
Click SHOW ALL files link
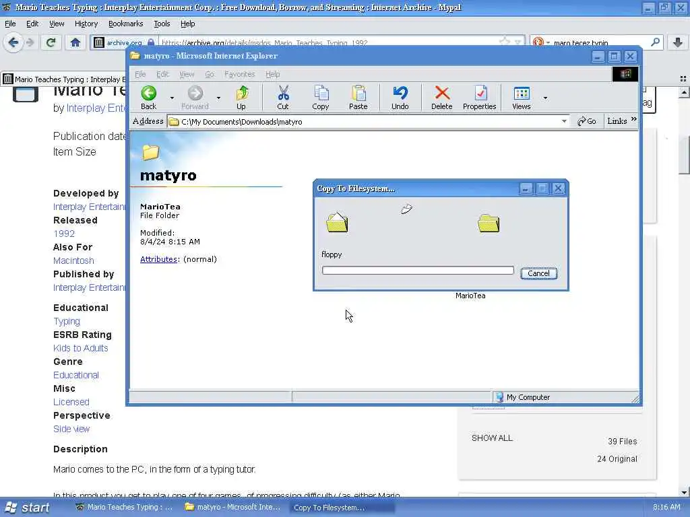tap(492, 438)
